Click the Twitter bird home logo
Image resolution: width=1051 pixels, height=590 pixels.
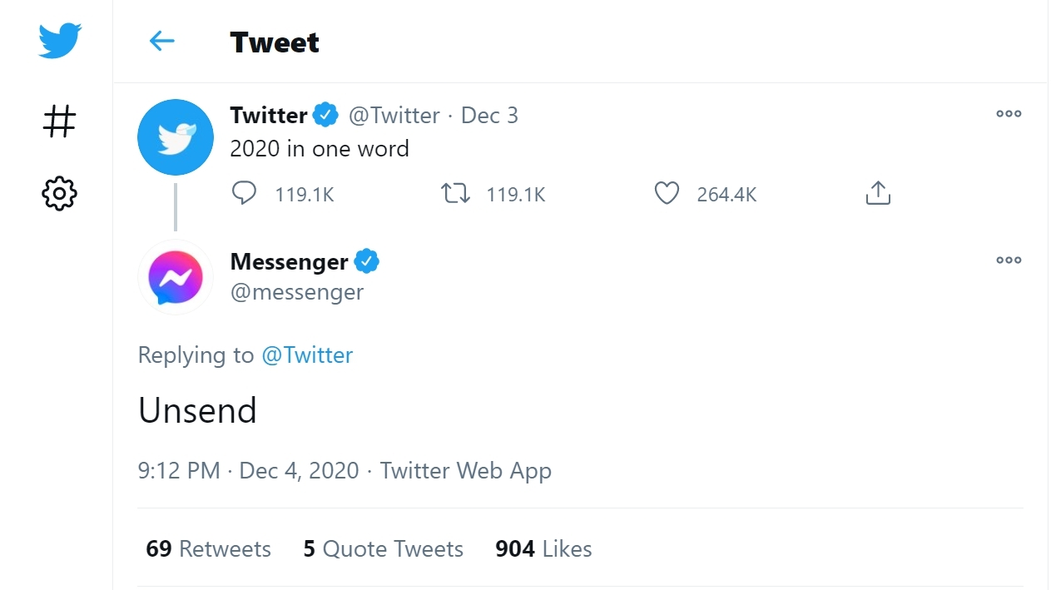pos(60,41)
